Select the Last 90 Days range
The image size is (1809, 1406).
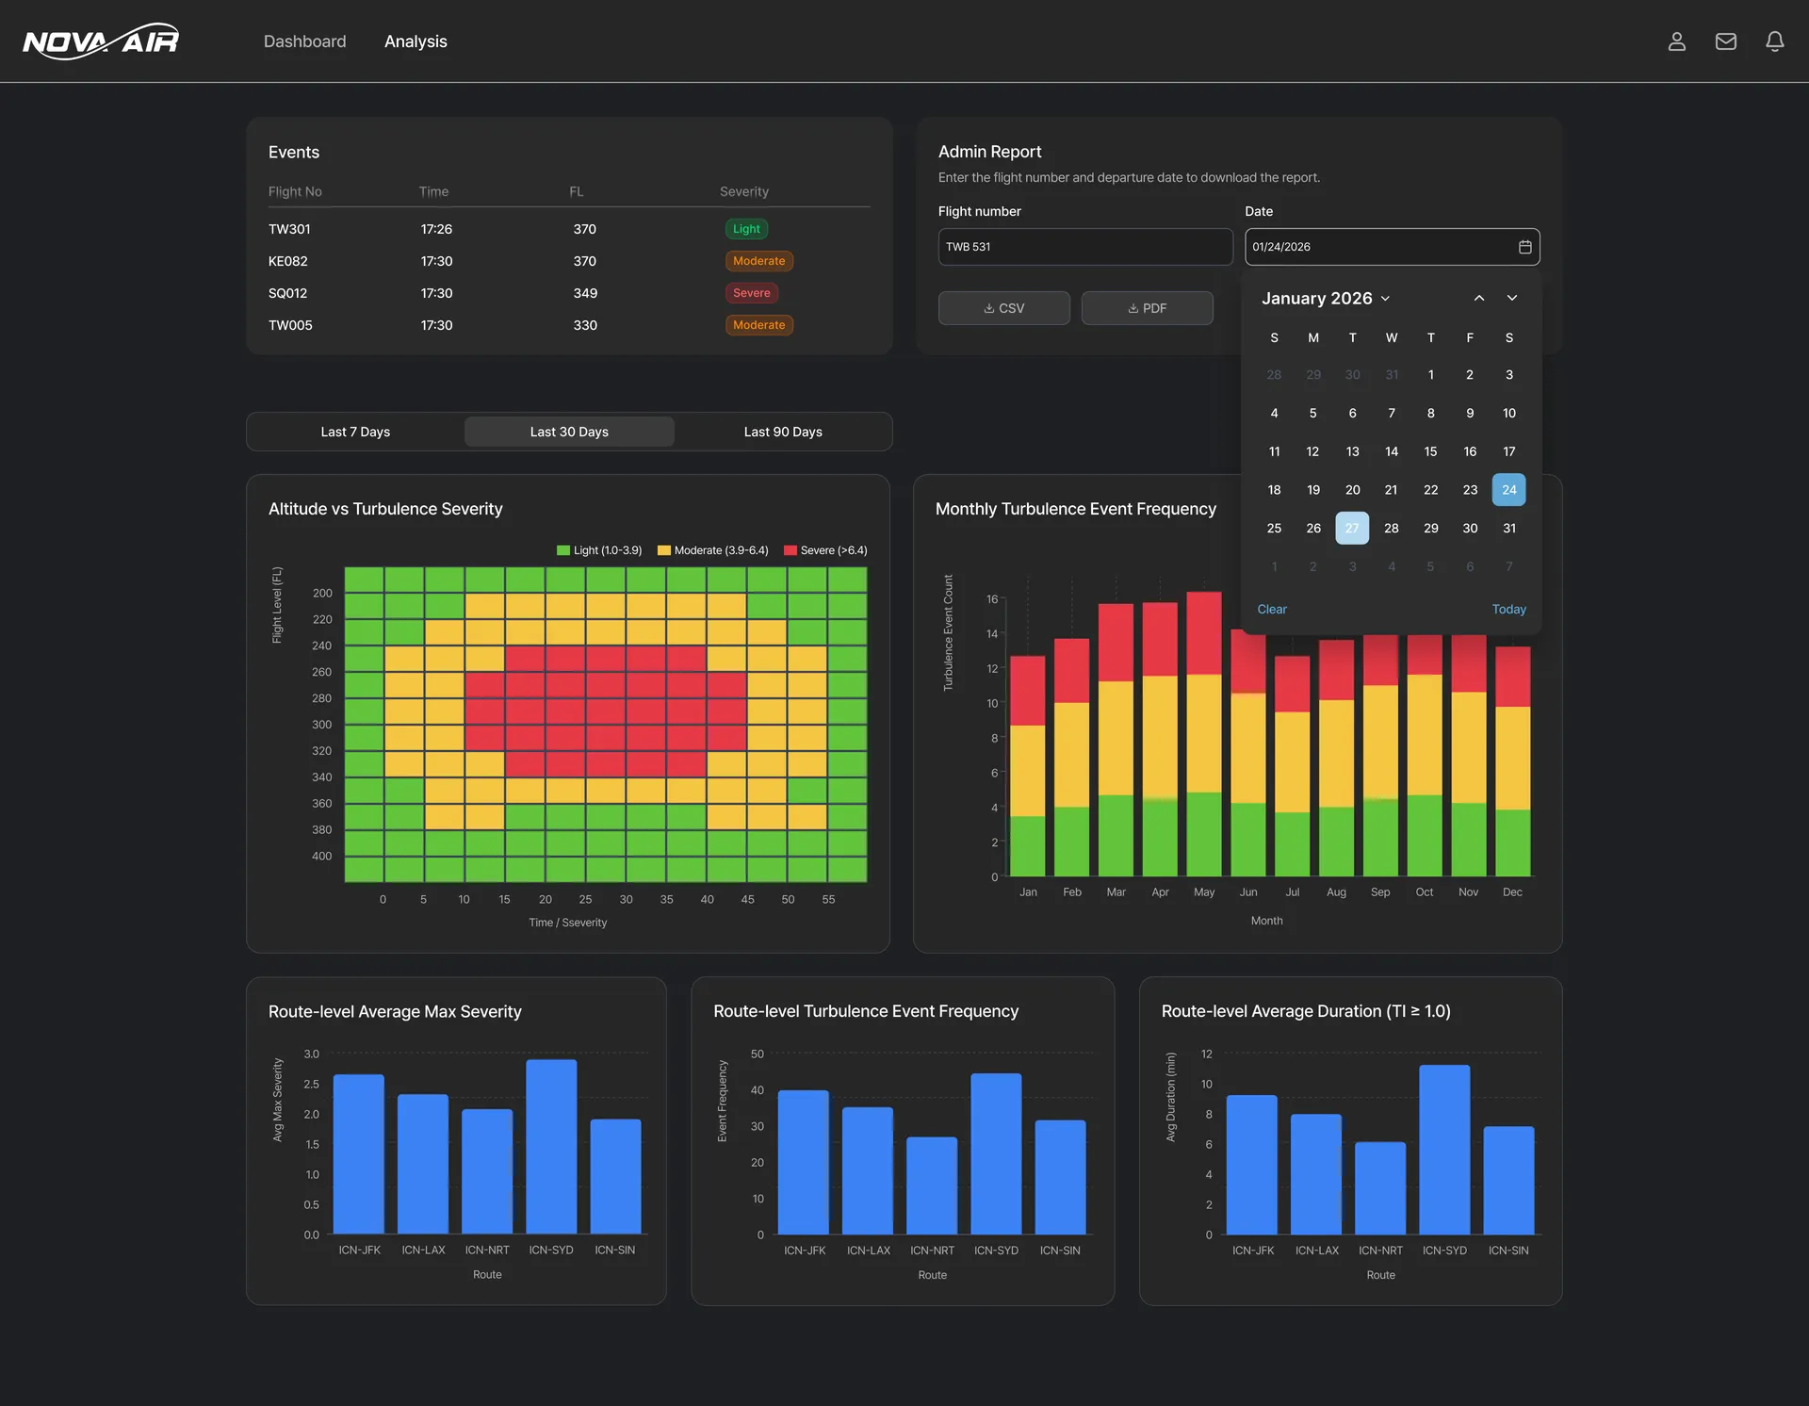coord(783,432)
